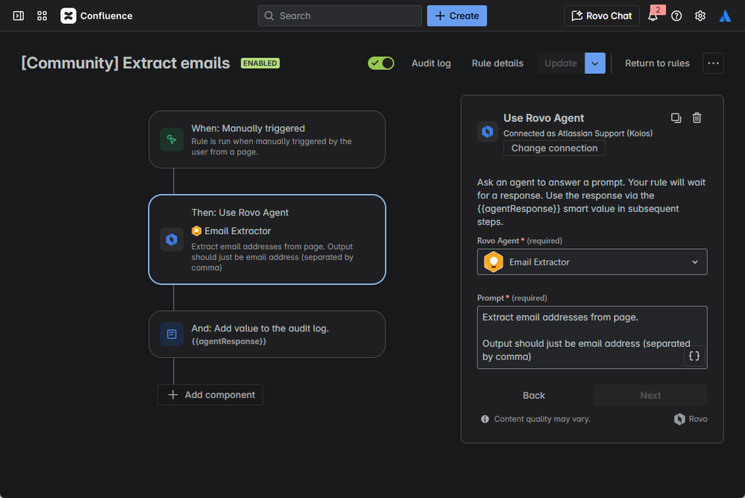Screen dimensions: 745x498
Task: Focus the Search field
Action: pos(340,16)
